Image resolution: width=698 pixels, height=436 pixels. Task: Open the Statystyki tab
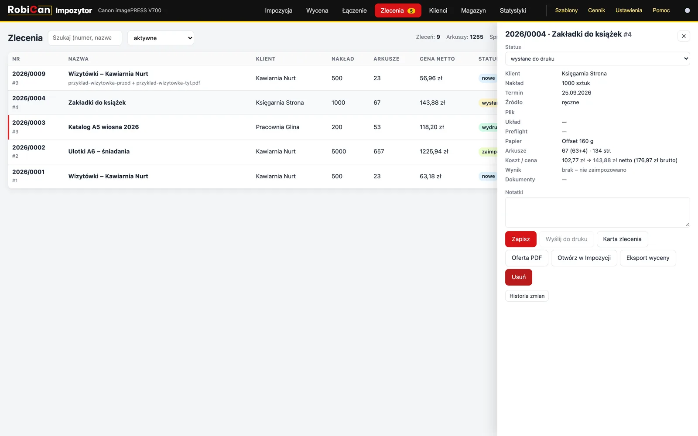click(513, 10)
